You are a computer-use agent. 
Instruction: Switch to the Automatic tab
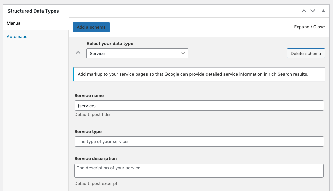(17, 36)
